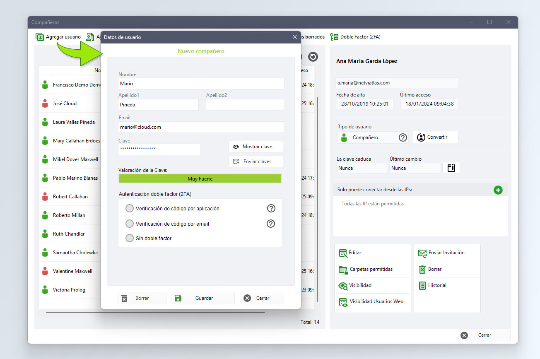This screenshot has width=540, height=359.
Task: Open help for verification by application
Action: click(271, 208)
